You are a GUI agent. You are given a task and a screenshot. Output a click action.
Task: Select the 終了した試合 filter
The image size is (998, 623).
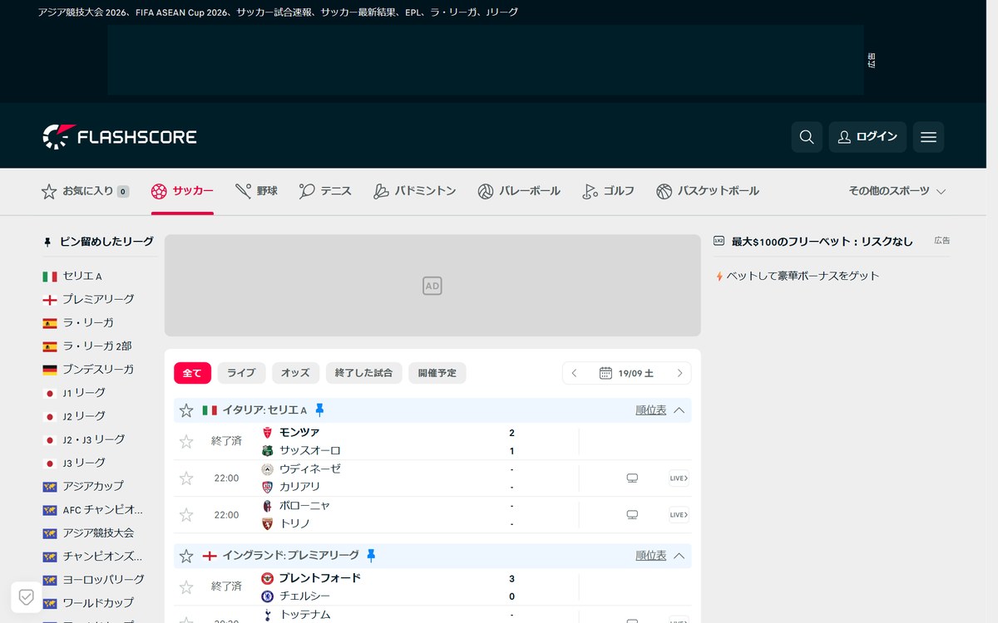(363, 373)
